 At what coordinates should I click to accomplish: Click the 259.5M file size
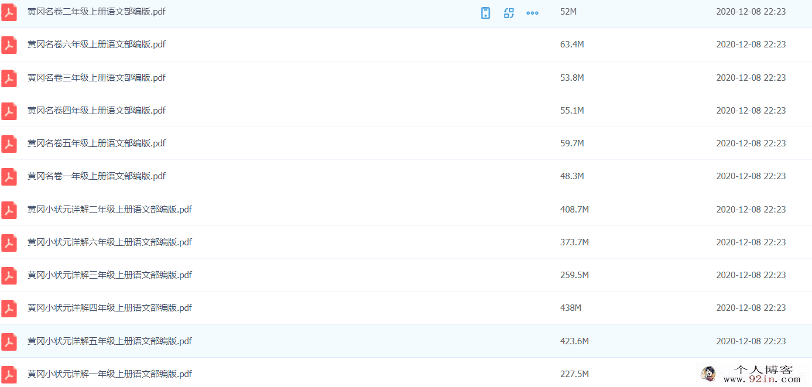574,275
